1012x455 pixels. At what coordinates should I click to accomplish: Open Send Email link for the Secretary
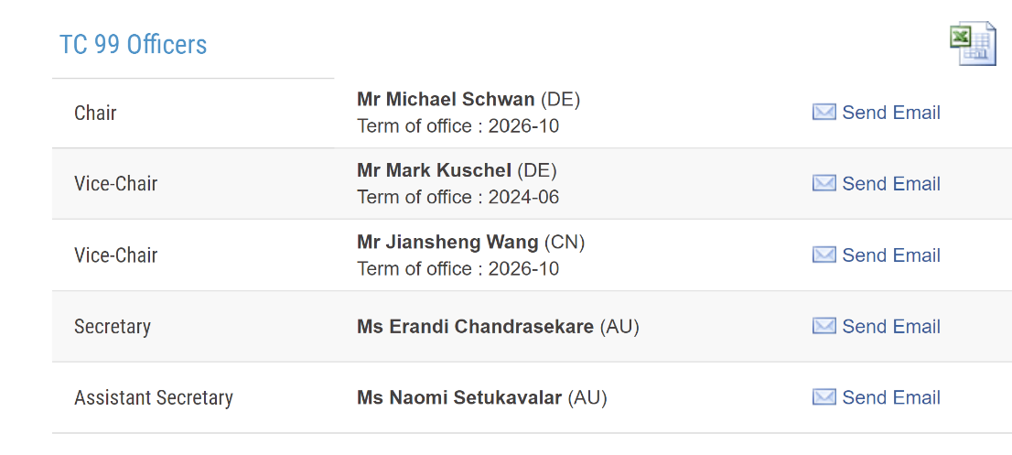pos(890,327)
